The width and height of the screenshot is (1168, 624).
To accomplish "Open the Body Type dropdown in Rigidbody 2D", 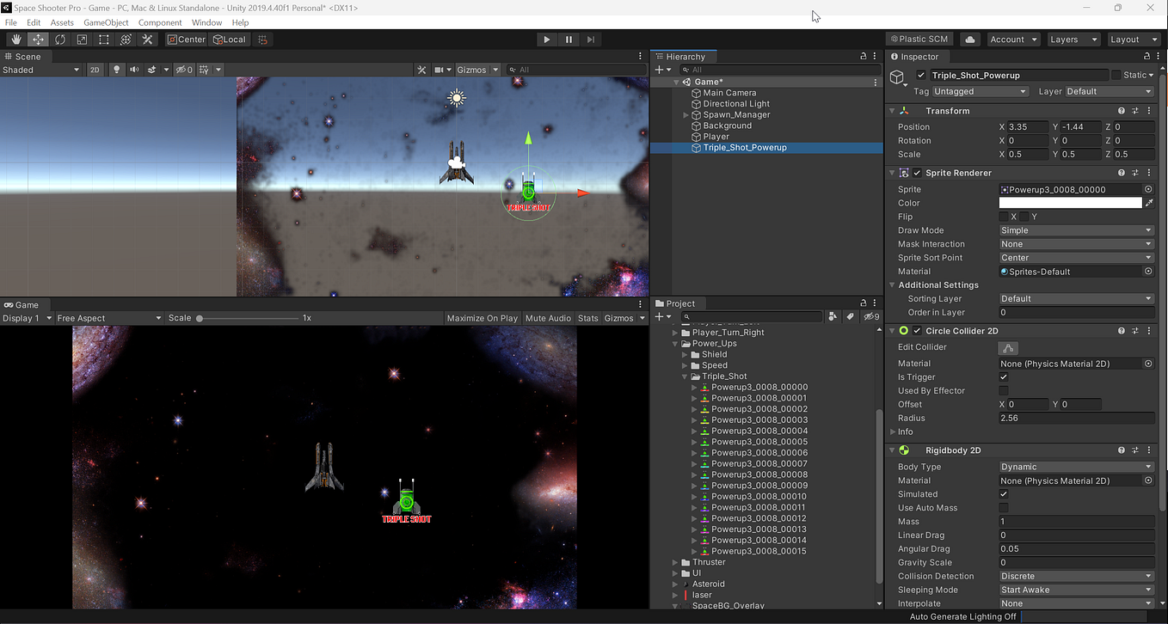I will pos(1075,466).
